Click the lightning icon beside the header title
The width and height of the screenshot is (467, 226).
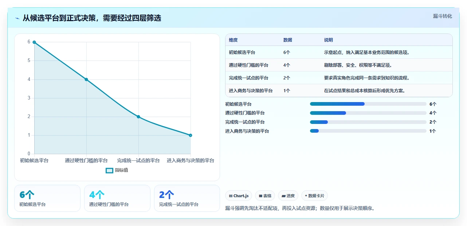tap(17, 18)
